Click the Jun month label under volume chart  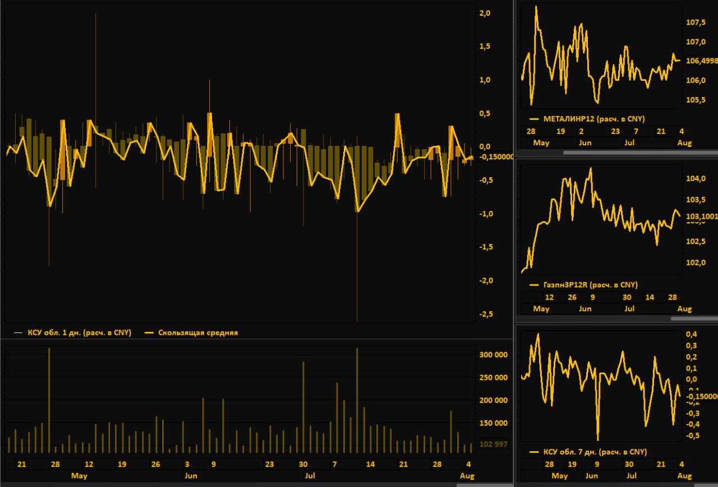pos(191,476)
